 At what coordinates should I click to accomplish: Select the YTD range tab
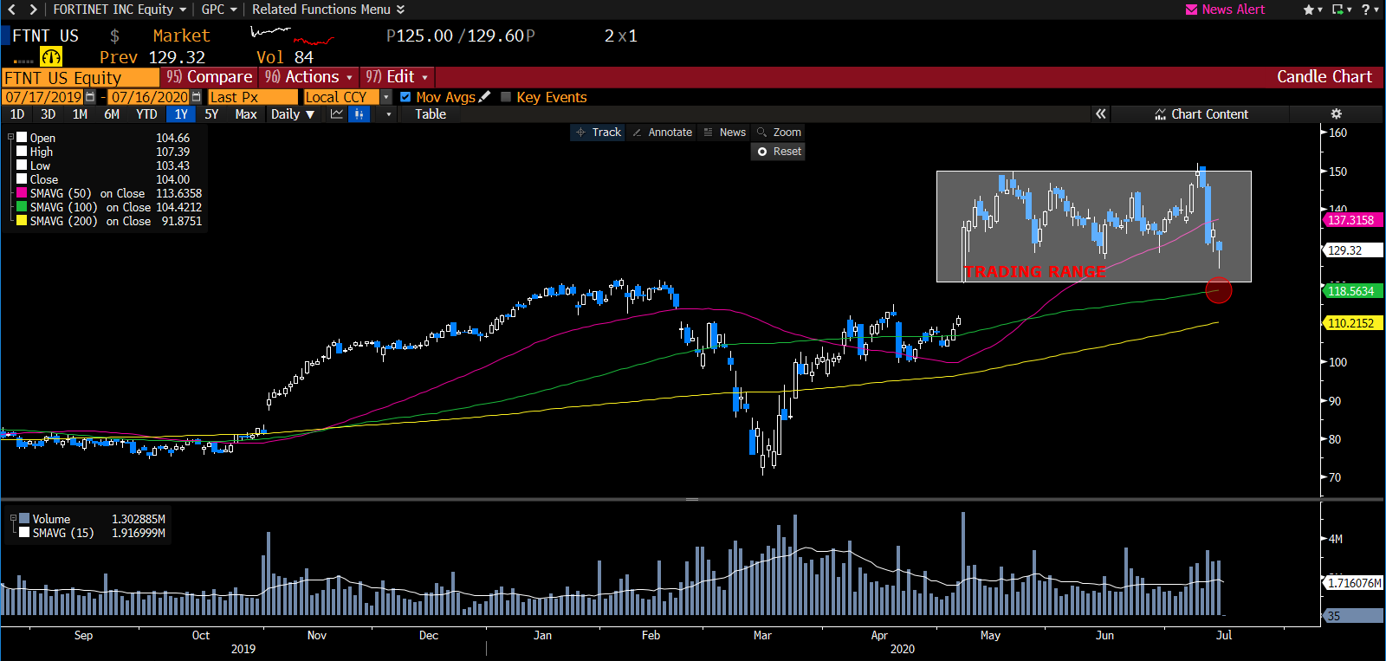[146, 114]
